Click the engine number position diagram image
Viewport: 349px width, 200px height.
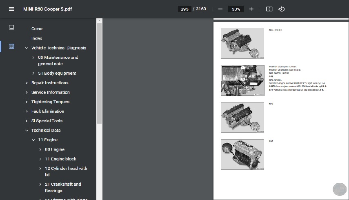point(242,80)
